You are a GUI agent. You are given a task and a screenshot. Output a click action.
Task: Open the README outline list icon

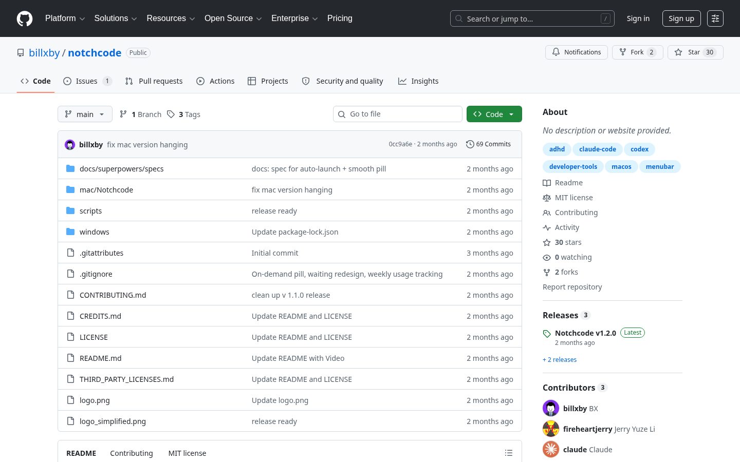509,453
